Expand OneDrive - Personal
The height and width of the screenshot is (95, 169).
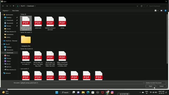(x=2, y=41)
